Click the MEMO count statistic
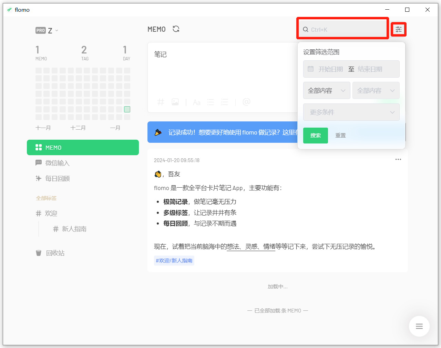 (41, 53)
